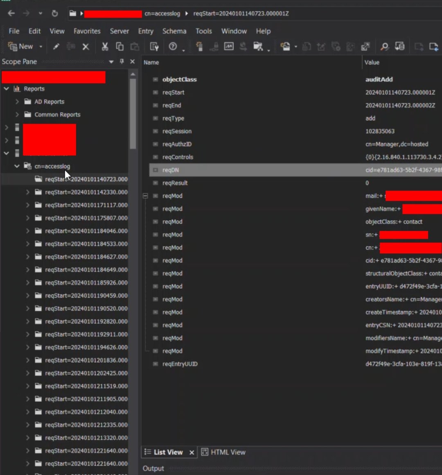Close the List View tab
Image resolution: width=442 pixels, height=475 pixels.
[x=192, y=452]
